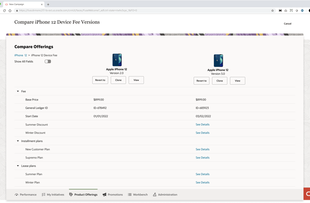This screenshot has width=310, height=203.
Task: Revert to Version 3.0
Action: [201, 81]
